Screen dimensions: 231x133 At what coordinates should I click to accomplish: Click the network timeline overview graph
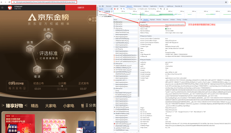pos(172,14)
